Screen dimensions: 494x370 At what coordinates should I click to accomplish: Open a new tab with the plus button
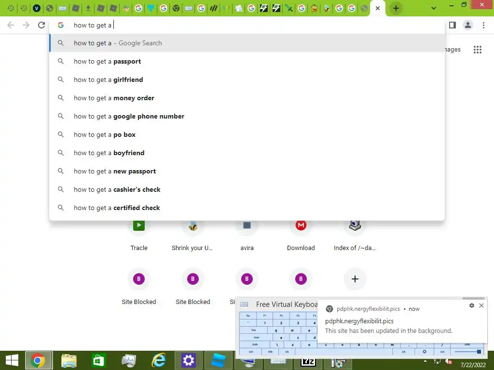[x=396, y=8]
